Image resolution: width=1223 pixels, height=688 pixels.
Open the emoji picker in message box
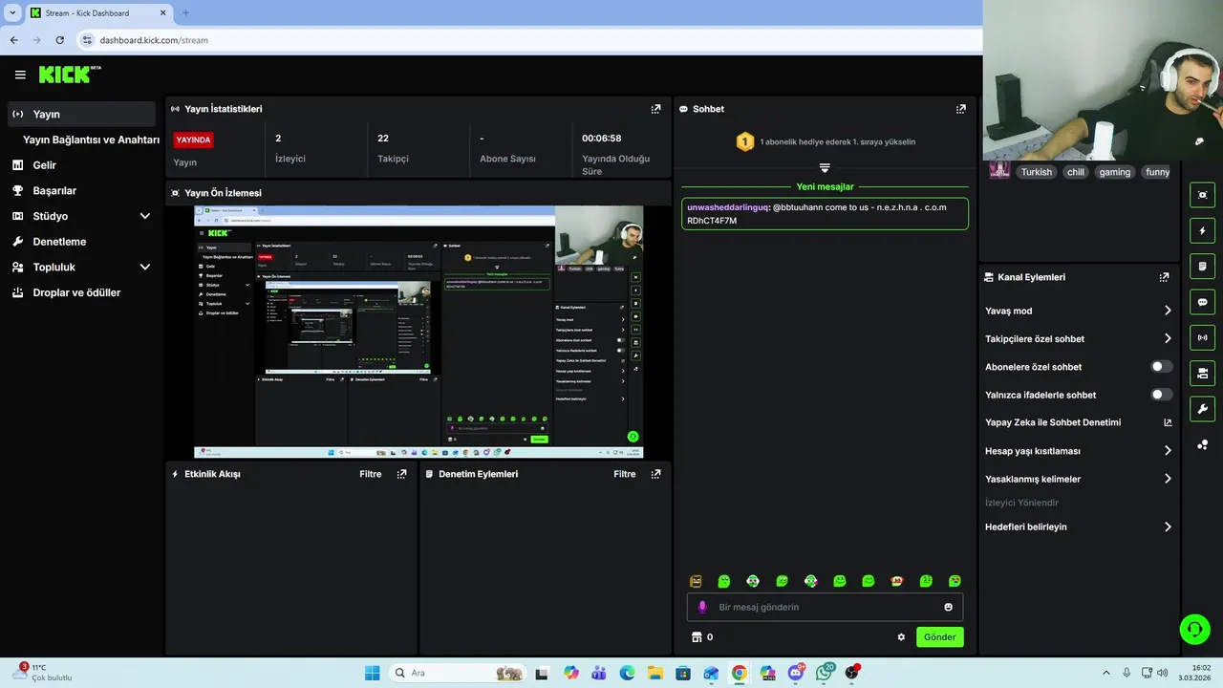click(x=948, y=607)
